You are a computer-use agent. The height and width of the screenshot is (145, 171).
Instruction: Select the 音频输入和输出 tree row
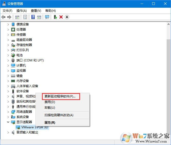point(27,132)
